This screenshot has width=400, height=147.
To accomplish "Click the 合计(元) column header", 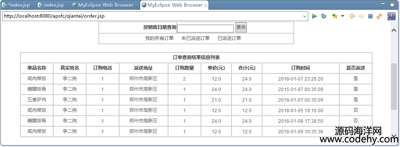I will click(247, 68).
